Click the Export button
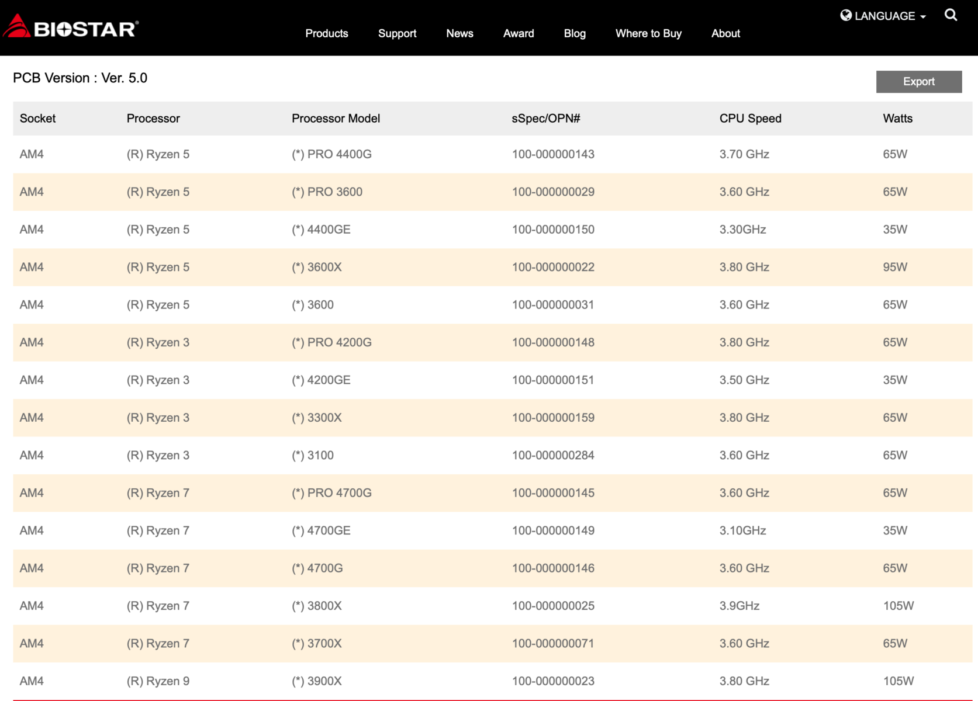 [918, 82]
